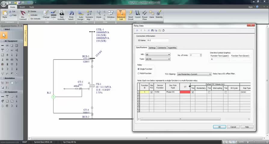Click the Window icon
269x144 pixels.
(111, 14)
